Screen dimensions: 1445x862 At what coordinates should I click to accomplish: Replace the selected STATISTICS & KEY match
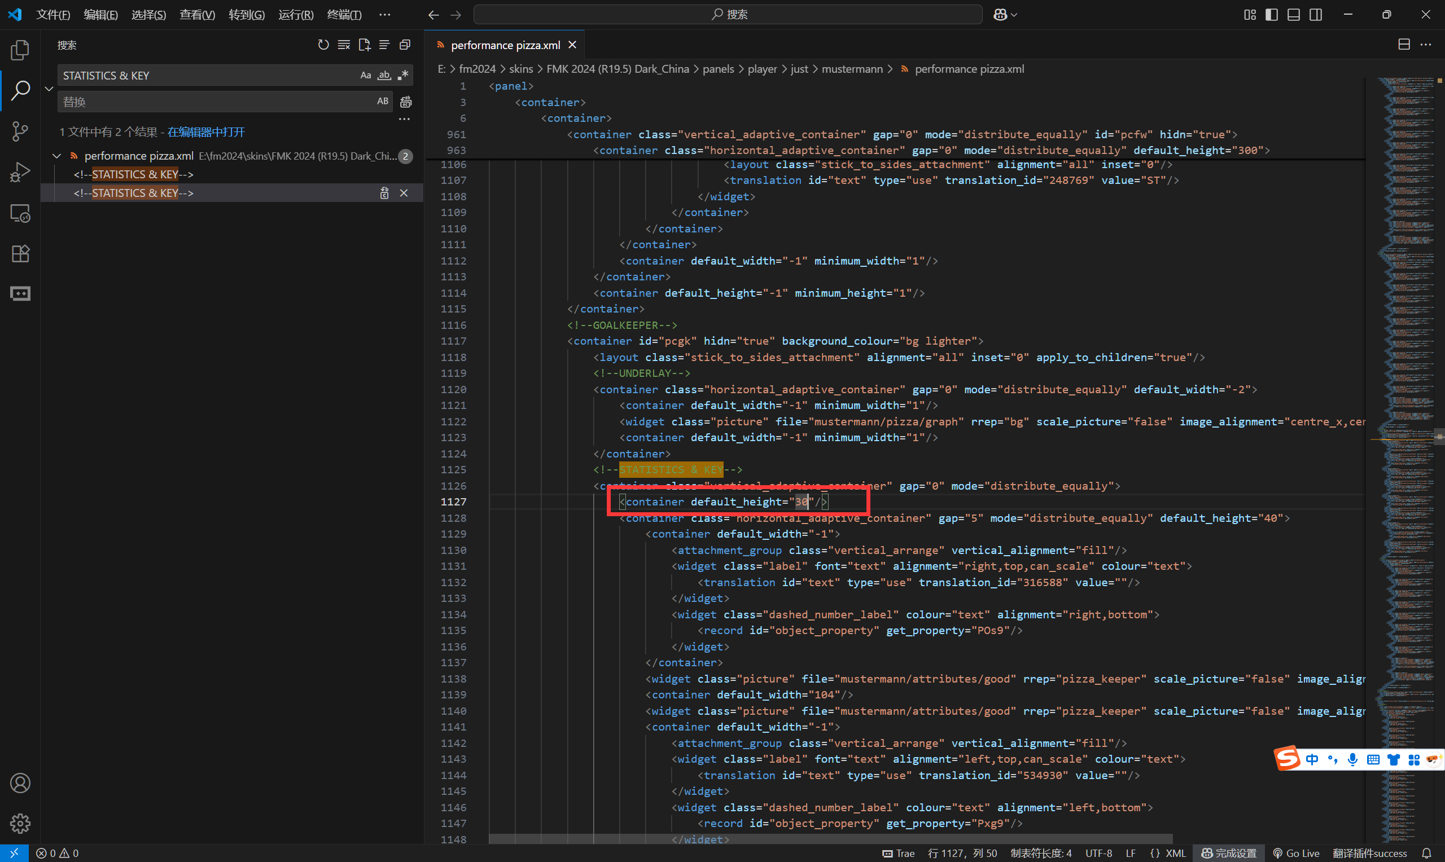384,193
